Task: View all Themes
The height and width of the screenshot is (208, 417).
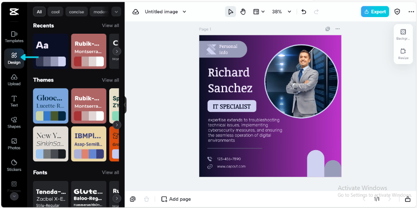Action: (111, 80)
